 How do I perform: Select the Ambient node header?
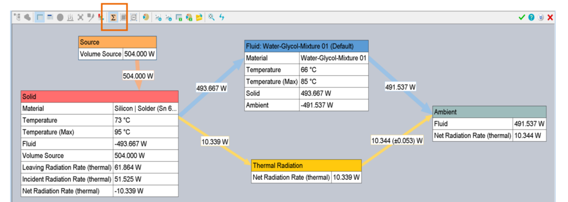(489, 112)
